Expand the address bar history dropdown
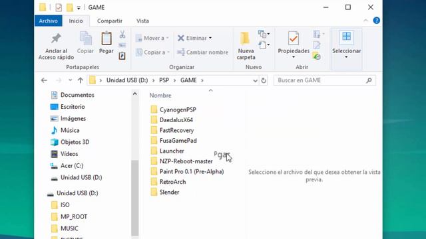 coord(255,80)
